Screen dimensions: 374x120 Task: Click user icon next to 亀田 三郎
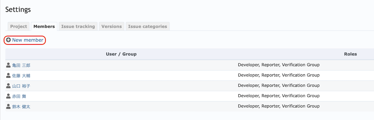coord(8,65)
